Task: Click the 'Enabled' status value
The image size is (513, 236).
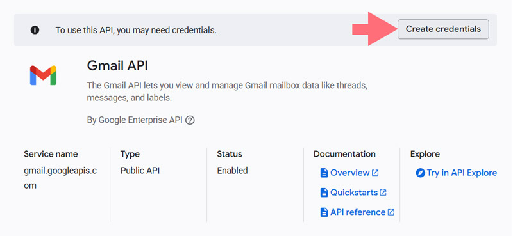Action: 232,171
